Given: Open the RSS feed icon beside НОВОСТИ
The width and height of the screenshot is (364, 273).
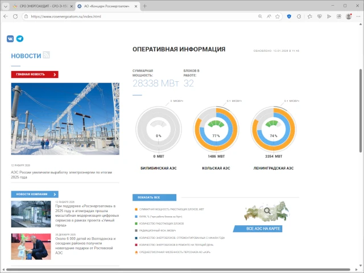Looking at the screenshot, I should pyautogui.click(x=46, y=55).
